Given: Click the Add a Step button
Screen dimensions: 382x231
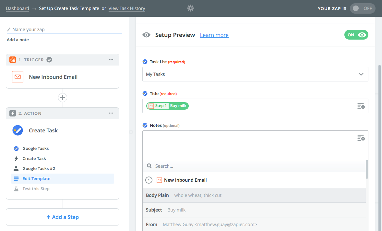Looking at the screenshot, I should pyautogui.click(x=63, y=217).
